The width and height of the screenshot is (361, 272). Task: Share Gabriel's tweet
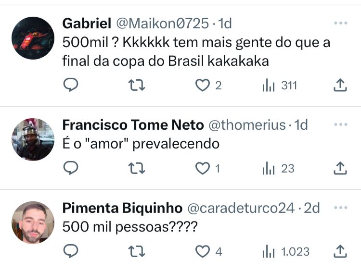(x=340, y=86)
